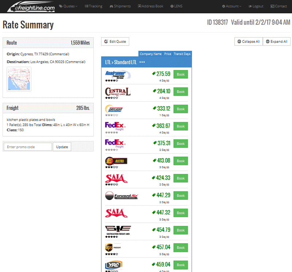Click the SAIA logo at 424.33
This screenshot has width=292, height=272.
[116, 178]
